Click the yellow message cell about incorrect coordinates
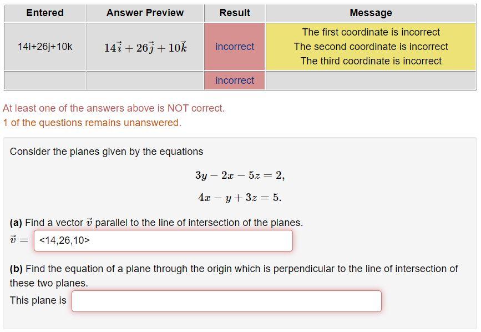Image resolution: width=481 pixels, height=332 pixels. (x=372, y=47)
